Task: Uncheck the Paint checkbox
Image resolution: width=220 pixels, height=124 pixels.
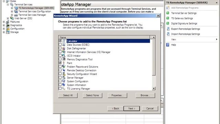Action: [x=60, y=63]
